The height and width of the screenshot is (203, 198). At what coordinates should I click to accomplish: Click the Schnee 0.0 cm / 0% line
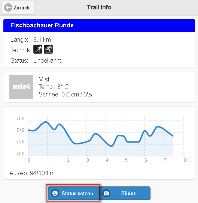pos(65,94)
